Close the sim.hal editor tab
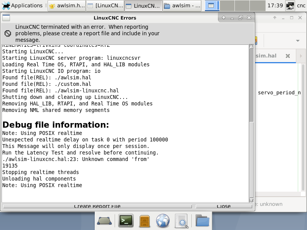The image size is (307, 230). tap(287, 56)
